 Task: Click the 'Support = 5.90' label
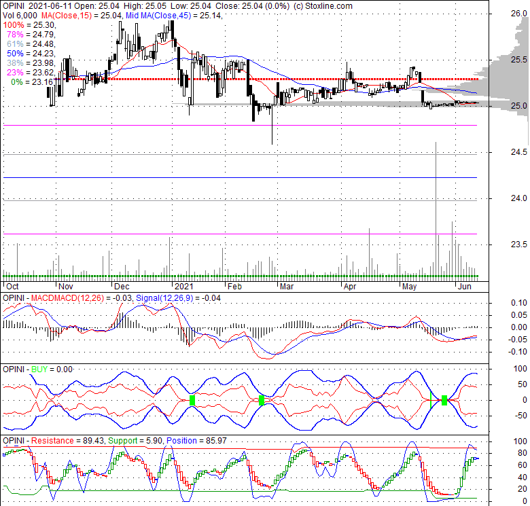click(x=135, y=441)
